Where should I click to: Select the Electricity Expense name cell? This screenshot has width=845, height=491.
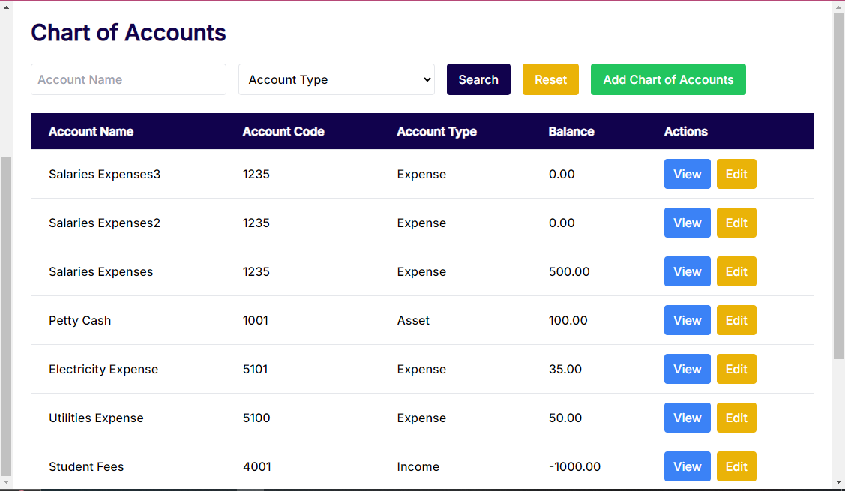[x=103, y=370]
